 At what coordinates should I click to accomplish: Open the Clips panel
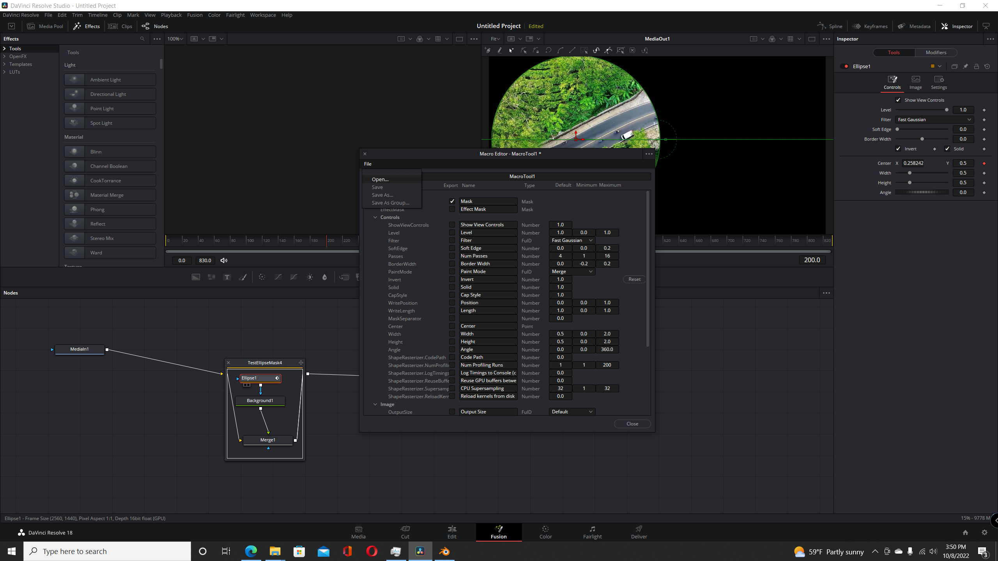click(x=120, y=26)
